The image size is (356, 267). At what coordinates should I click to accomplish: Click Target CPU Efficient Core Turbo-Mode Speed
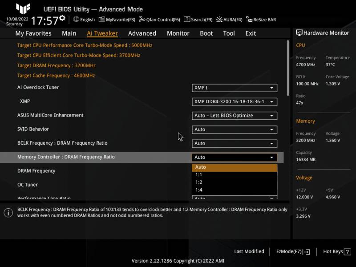pyautogui.click(x=79, y=55)
